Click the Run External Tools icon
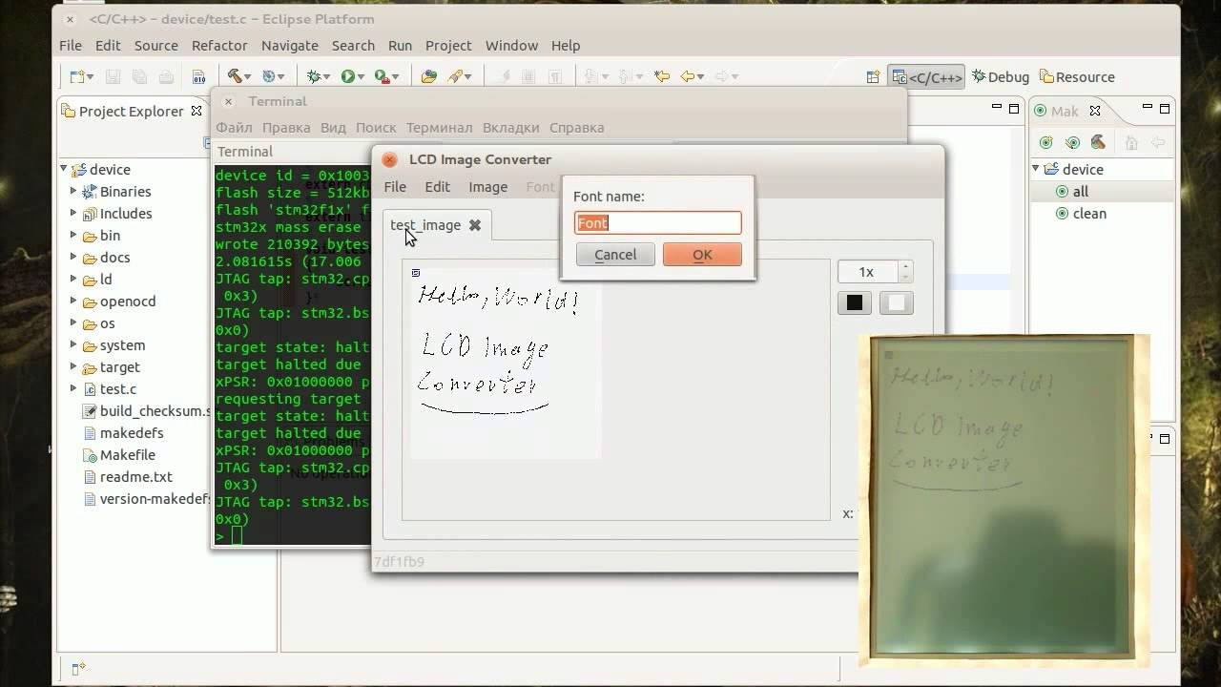The image size is (1221, 687). 382,76
